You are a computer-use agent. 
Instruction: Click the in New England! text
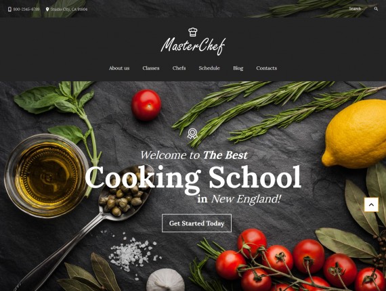[x=239, y=199]
